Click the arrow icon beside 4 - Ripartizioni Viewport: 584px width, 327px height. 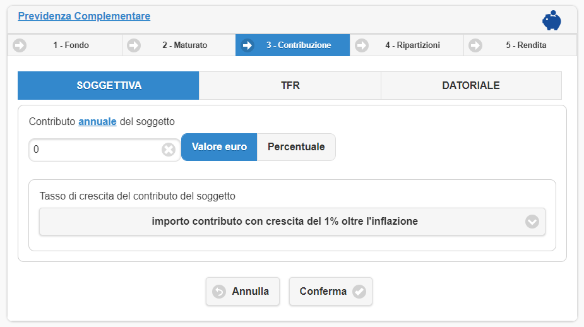tap(362, 45)
